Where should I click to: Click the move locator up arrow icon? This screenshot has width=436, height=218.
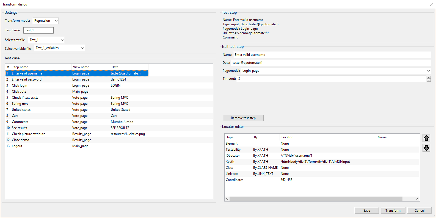click(x=426, y=138)
